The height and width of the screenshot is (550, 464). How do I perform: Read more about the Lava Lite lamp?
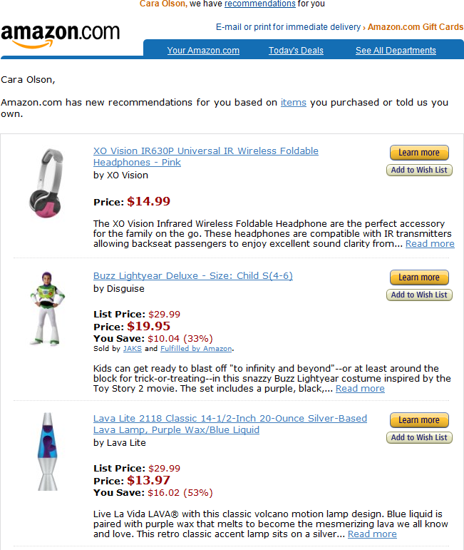tap(372, 534)
